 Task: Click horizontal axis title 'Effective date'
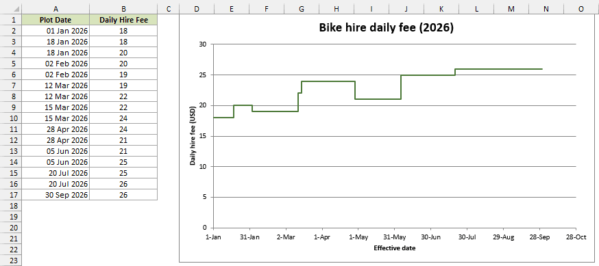pyautogui.click(x=395, y=248)
